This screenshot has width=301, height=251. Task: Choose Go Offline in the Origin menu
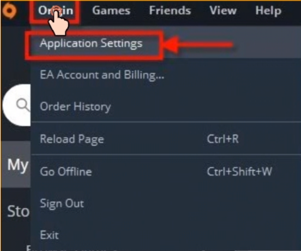pos(166,171)
